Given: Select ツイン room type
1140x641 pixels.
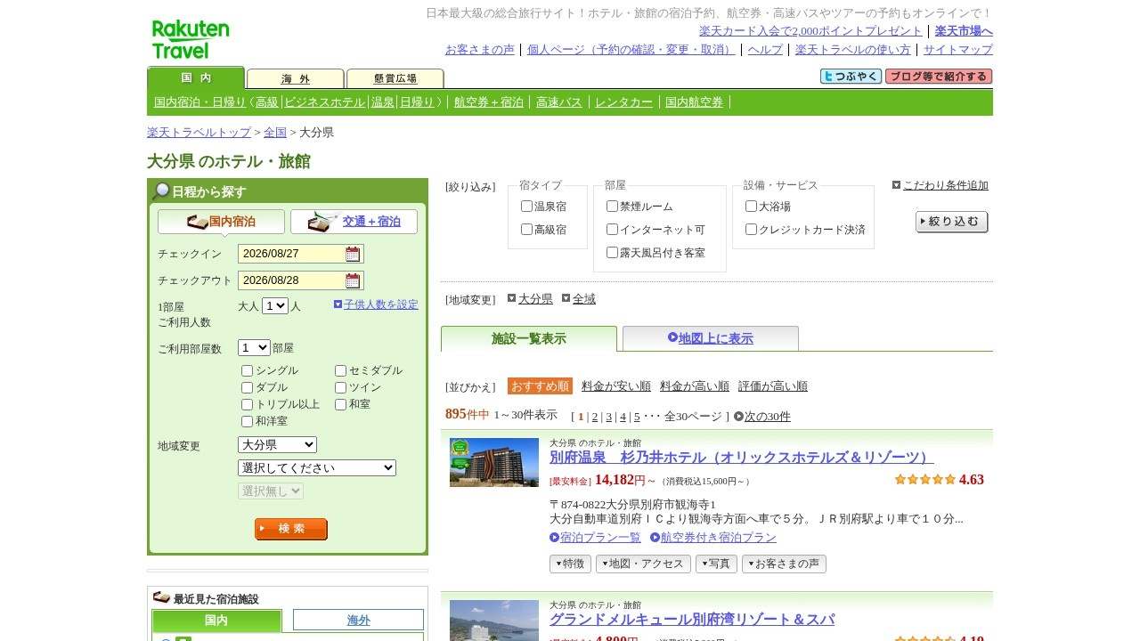Looking at the screenshot, I should coord(340,388).
